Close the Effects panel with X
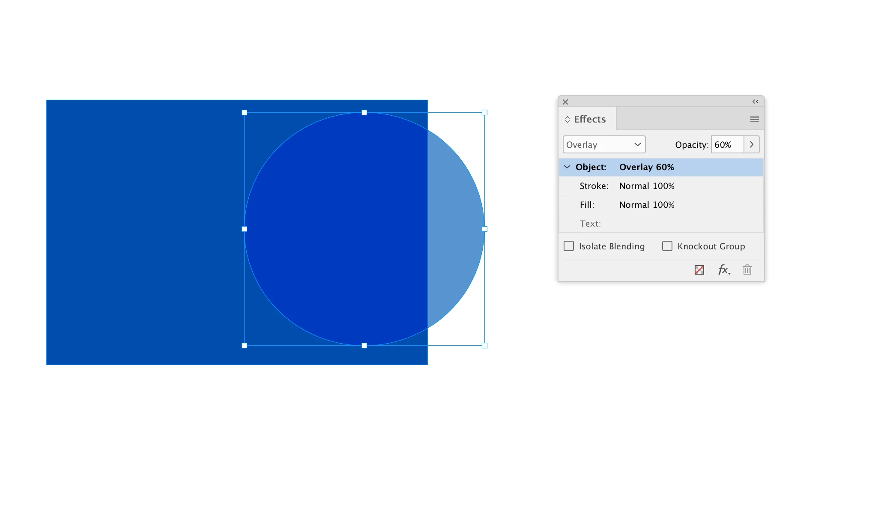Viewport: 878px width, 527px height. tap(565, 102)
